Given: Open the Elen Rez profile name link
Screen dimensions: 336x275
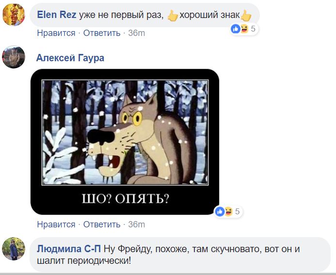Looking at the screenshot, I should pyautogui.click(x=57, y=15).
